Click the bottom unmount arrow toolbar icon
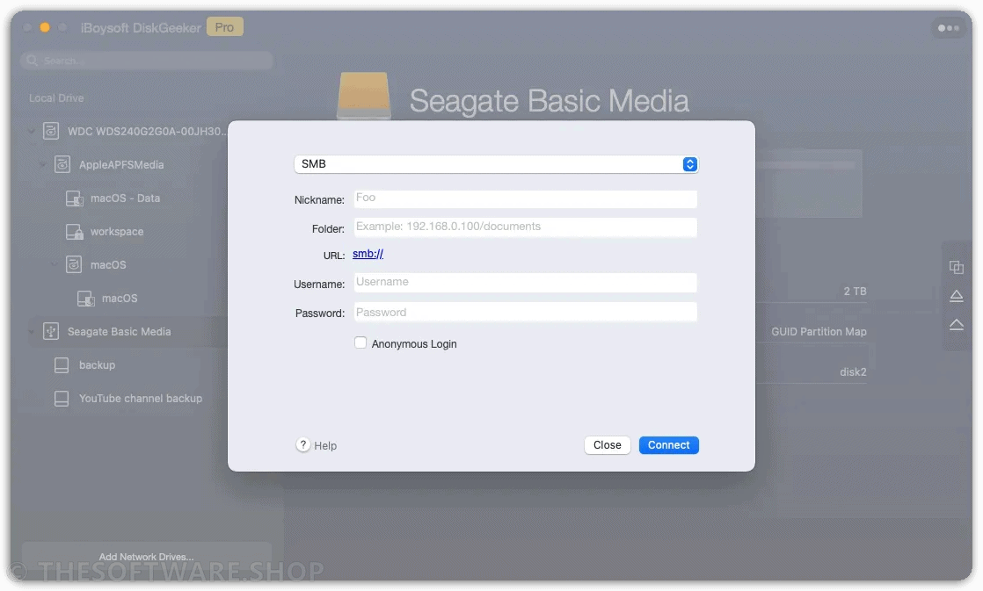This screenshot has height=591, width=983. point(956,324)
